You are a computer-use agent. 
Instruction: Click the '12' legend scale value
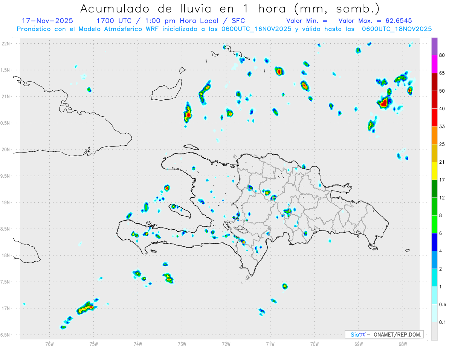click(443, 198)
